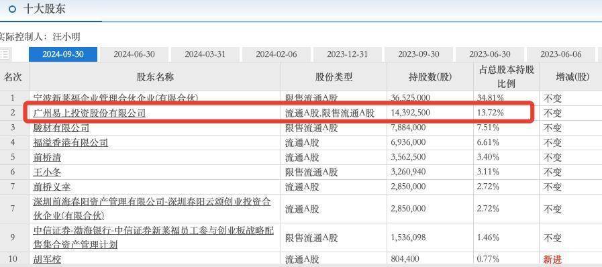Click the circle icon beside 十大股东 heading
The image size is (602, 267).
[13, 9]
